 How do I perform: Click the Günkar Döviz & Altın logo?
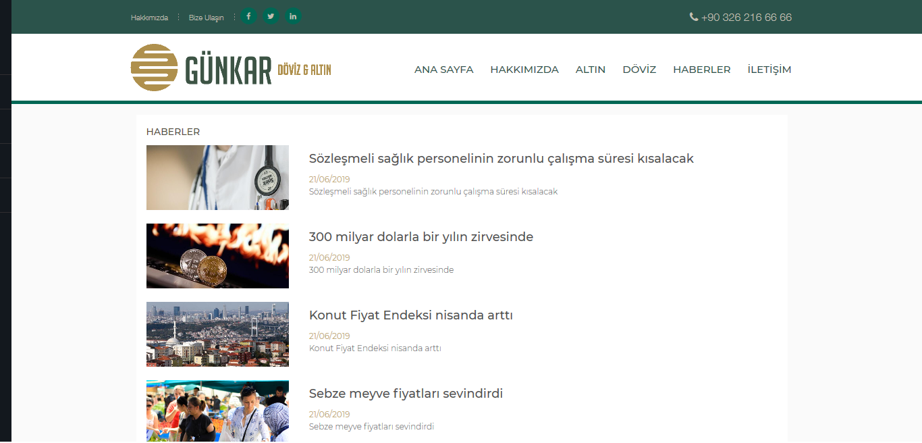(x=231, y=68)
